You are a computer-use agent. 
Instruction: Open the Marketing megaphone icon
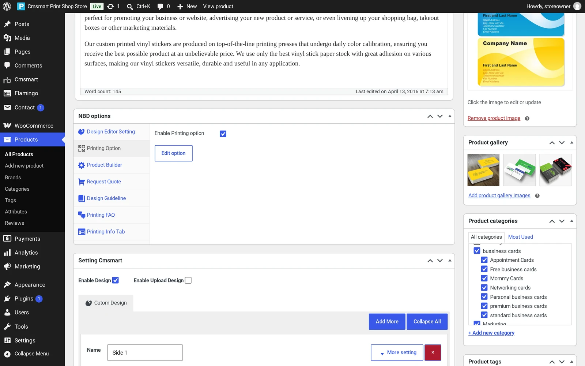[7, 267]
